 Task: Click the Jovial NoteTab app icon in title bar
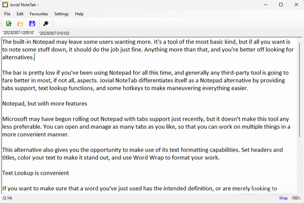5,5
